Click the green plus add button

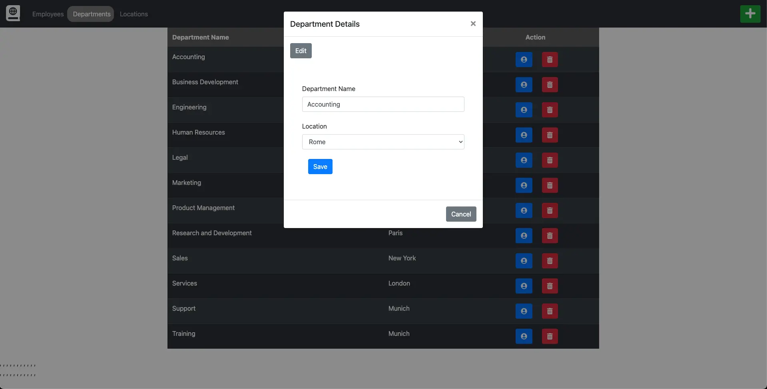750,14
